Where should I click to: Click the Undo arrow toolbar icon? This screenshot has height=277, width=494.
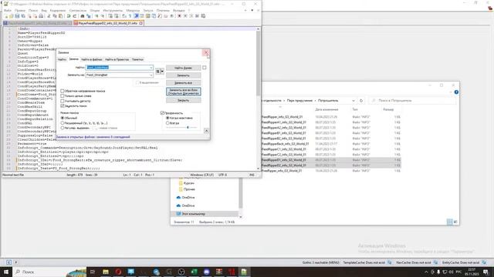coord(69,16)
